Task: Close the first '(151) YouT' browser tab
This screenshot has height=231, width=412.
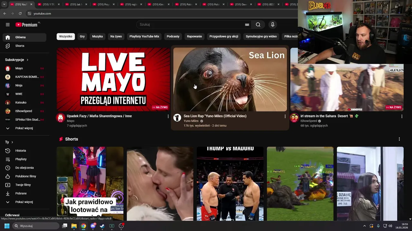Action: [31, 4]
